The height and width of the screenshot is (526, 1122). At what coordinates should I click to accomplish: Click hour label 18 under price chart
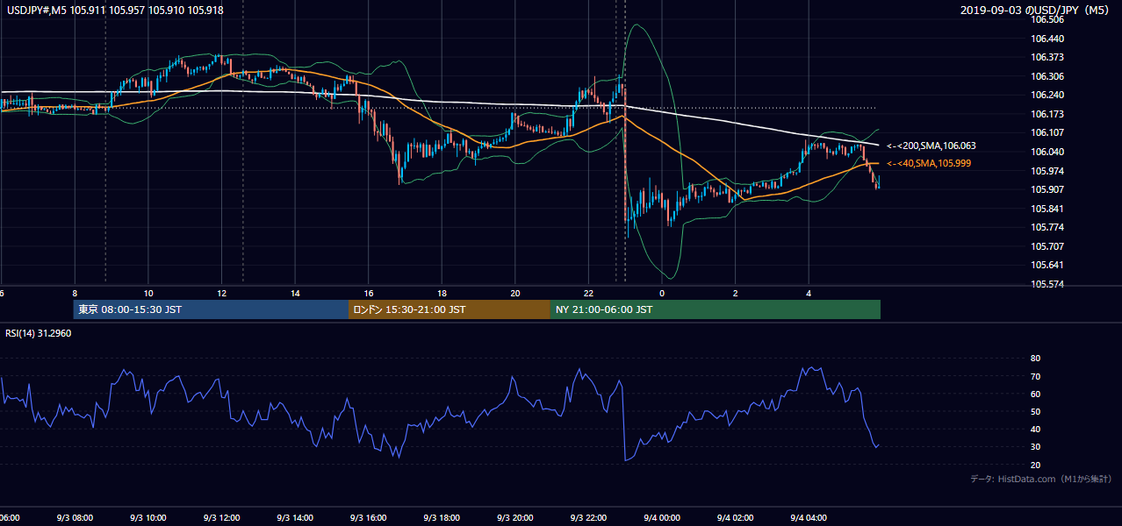(x=442, y=293)
